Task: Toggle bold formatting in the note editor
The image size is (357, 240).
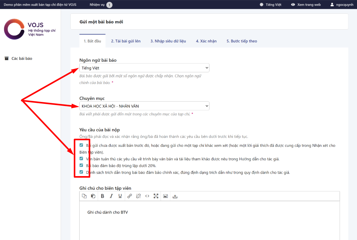Action: [102, 196]
